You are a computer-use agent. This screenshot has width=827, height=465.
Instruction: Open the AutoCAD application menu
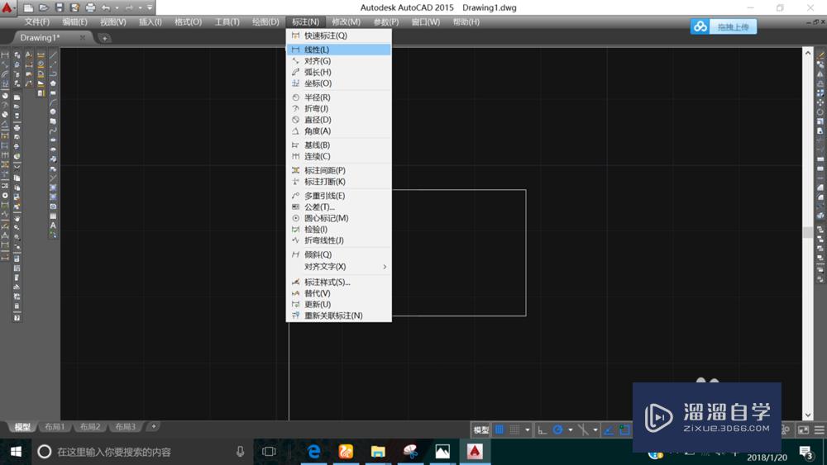(7, 7)
